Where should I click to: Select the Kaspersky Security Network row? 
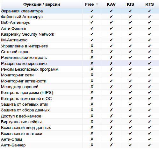80,34
